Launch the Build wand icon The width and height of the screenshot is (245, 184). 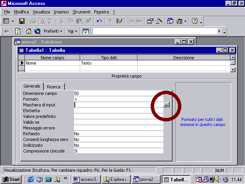click(x=159, y=21)
